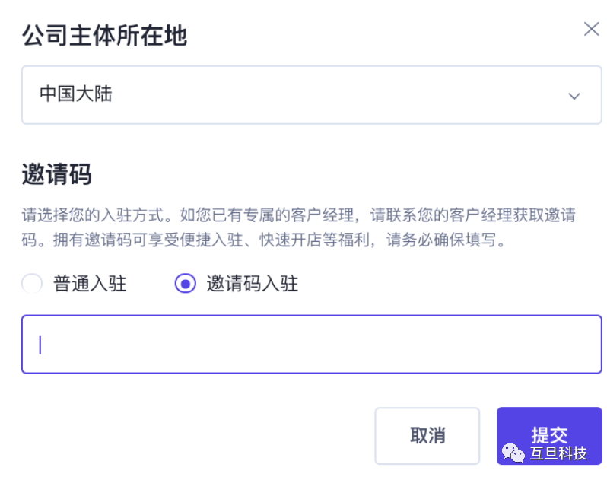Click the blinking text cursor in the input
This screenshot has height=480, width=607.
click(40, 345)
